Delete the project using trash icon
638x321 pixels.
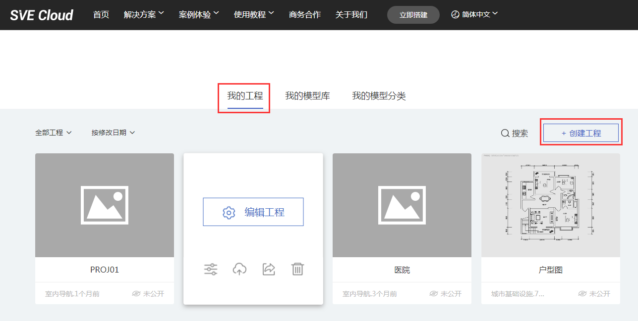pos(297,269)
